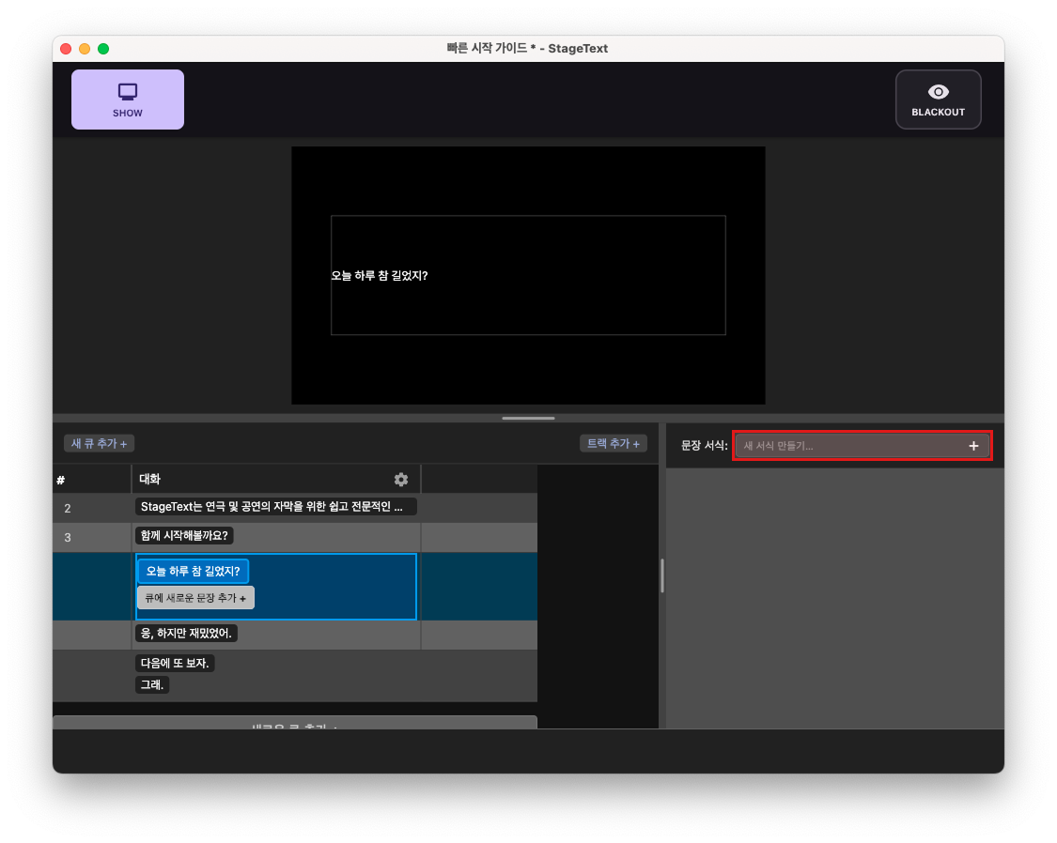The width and height of the screenshot is (1057, 843).
Task: Click the eye icon on the BLACKOUT button
Action: 938,91
